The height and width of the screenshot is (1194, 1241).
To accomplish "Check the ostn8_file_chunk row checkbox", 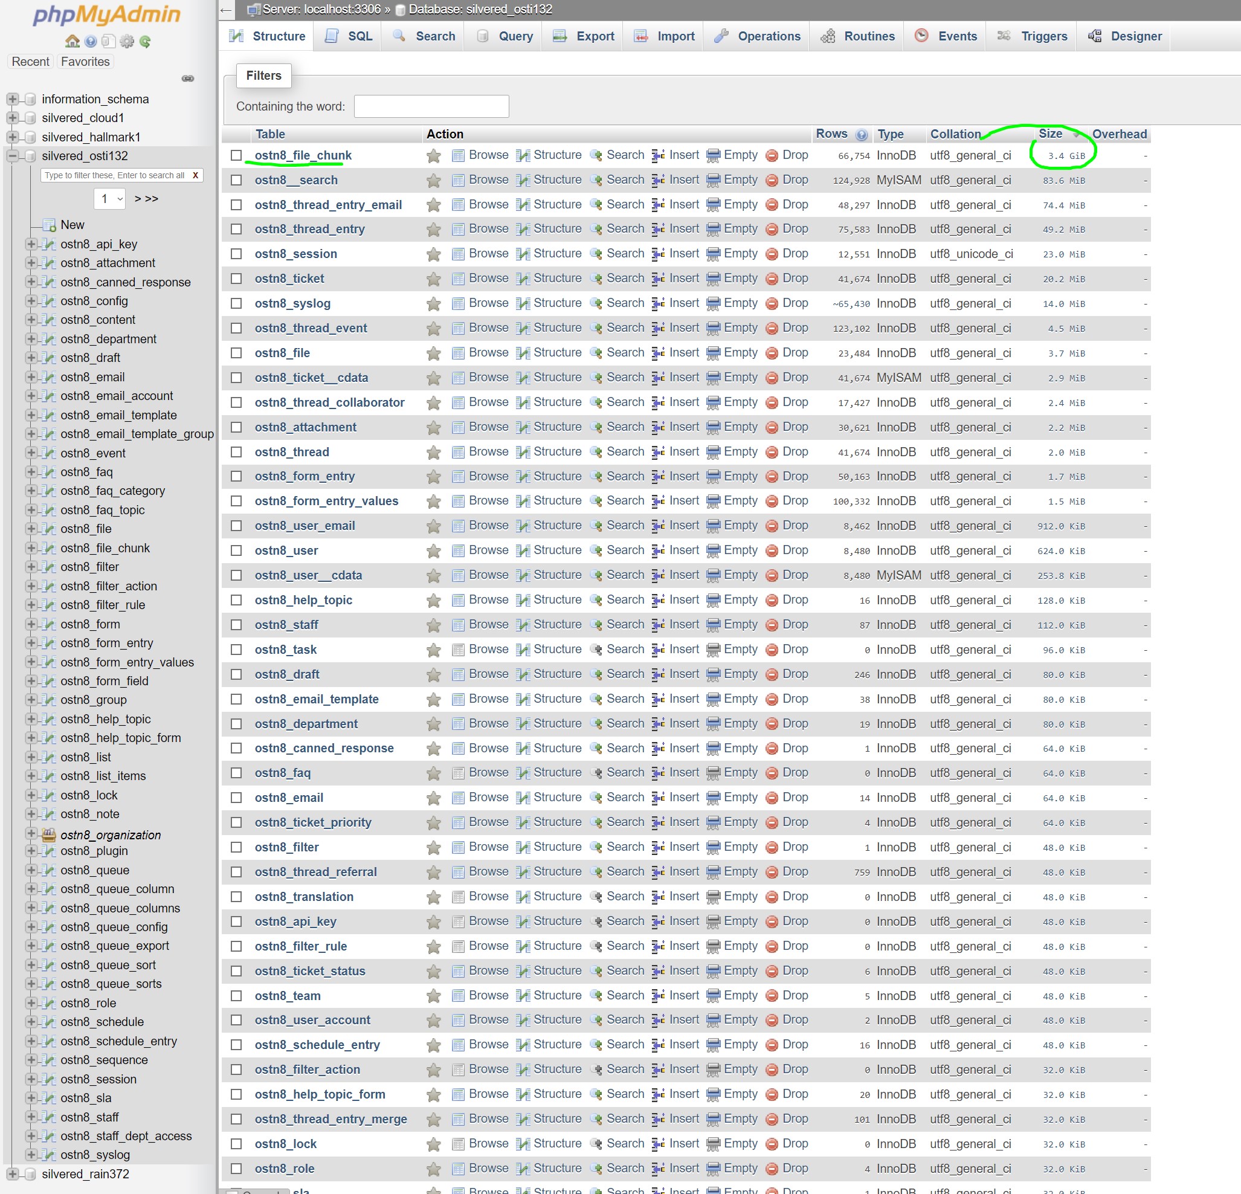I will pyautogui.click(x=236, y=156).
